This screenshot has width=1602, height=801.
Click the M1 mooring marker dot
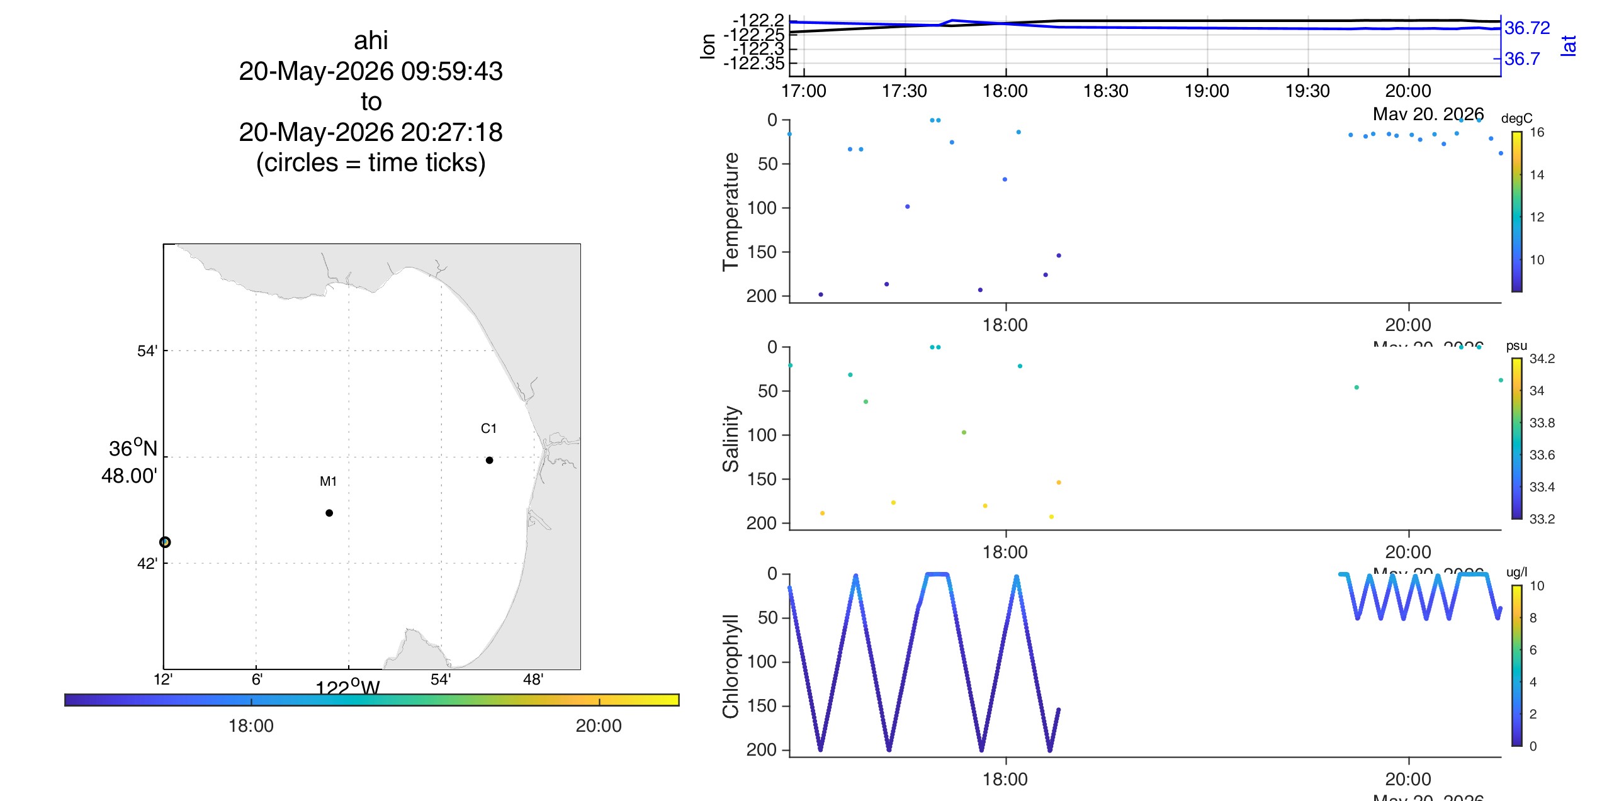329,513
